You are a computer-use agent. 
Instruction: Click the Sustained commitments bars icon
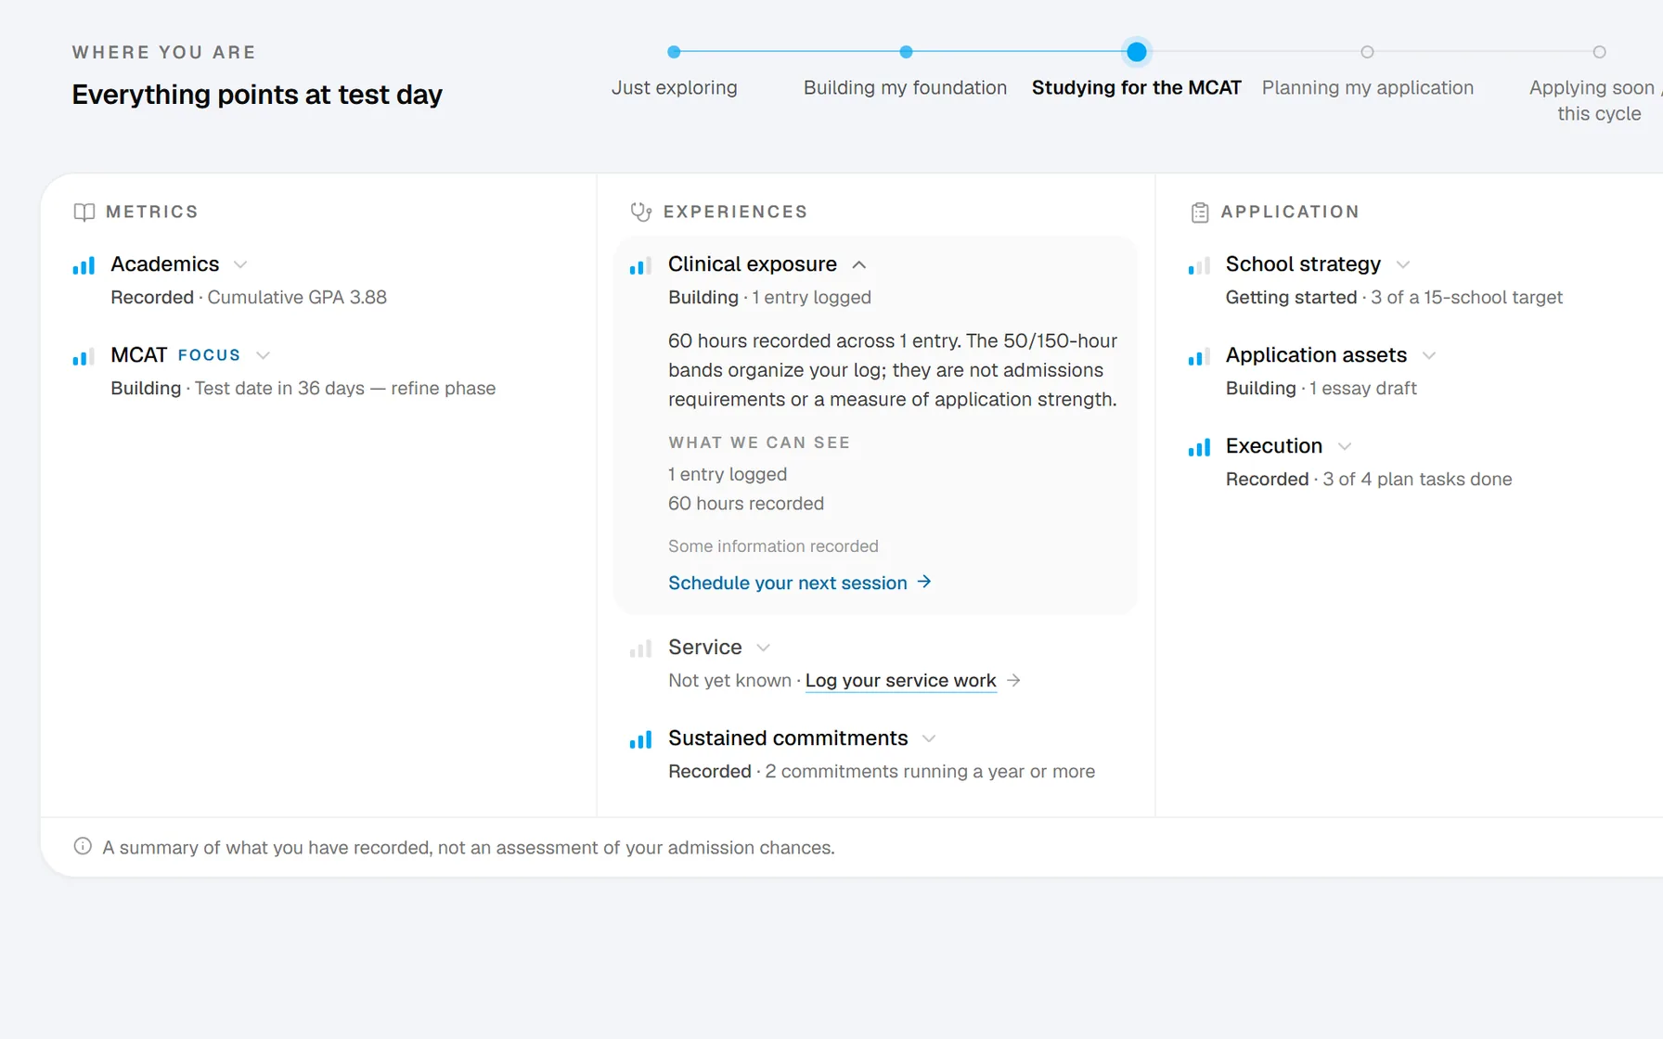(640, 739)
